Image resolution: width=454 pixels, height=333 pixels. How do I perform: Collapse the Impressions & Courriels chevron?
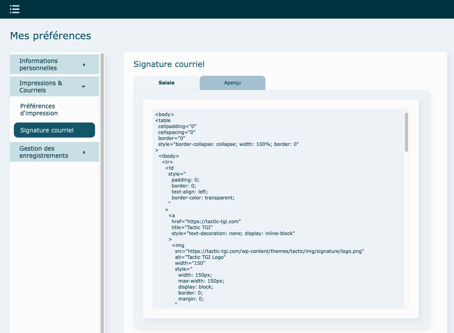click(x=84, y=86)
